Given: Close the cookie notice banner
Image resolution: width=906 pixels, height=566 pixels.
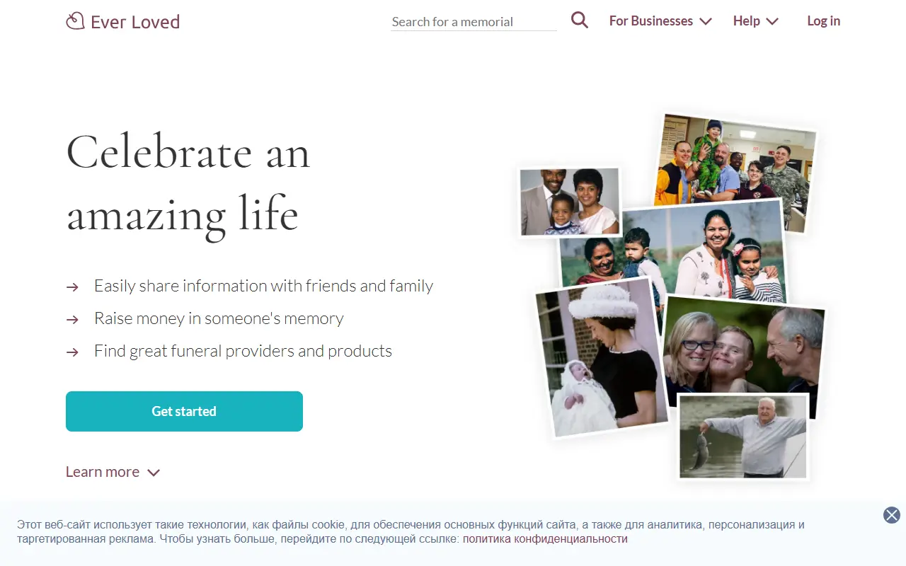Looking at the screenshot, I should pos(892,515).
